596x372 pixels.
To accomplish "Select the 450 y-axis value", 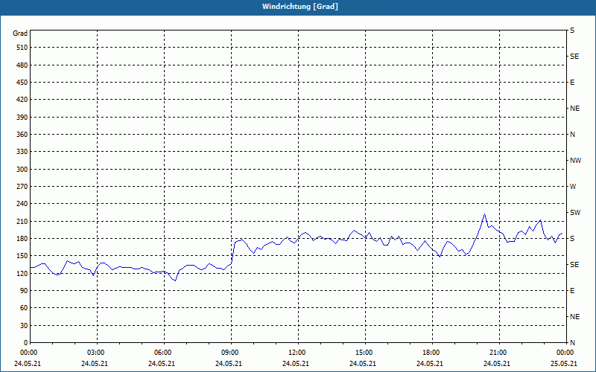I will [22, 83].
